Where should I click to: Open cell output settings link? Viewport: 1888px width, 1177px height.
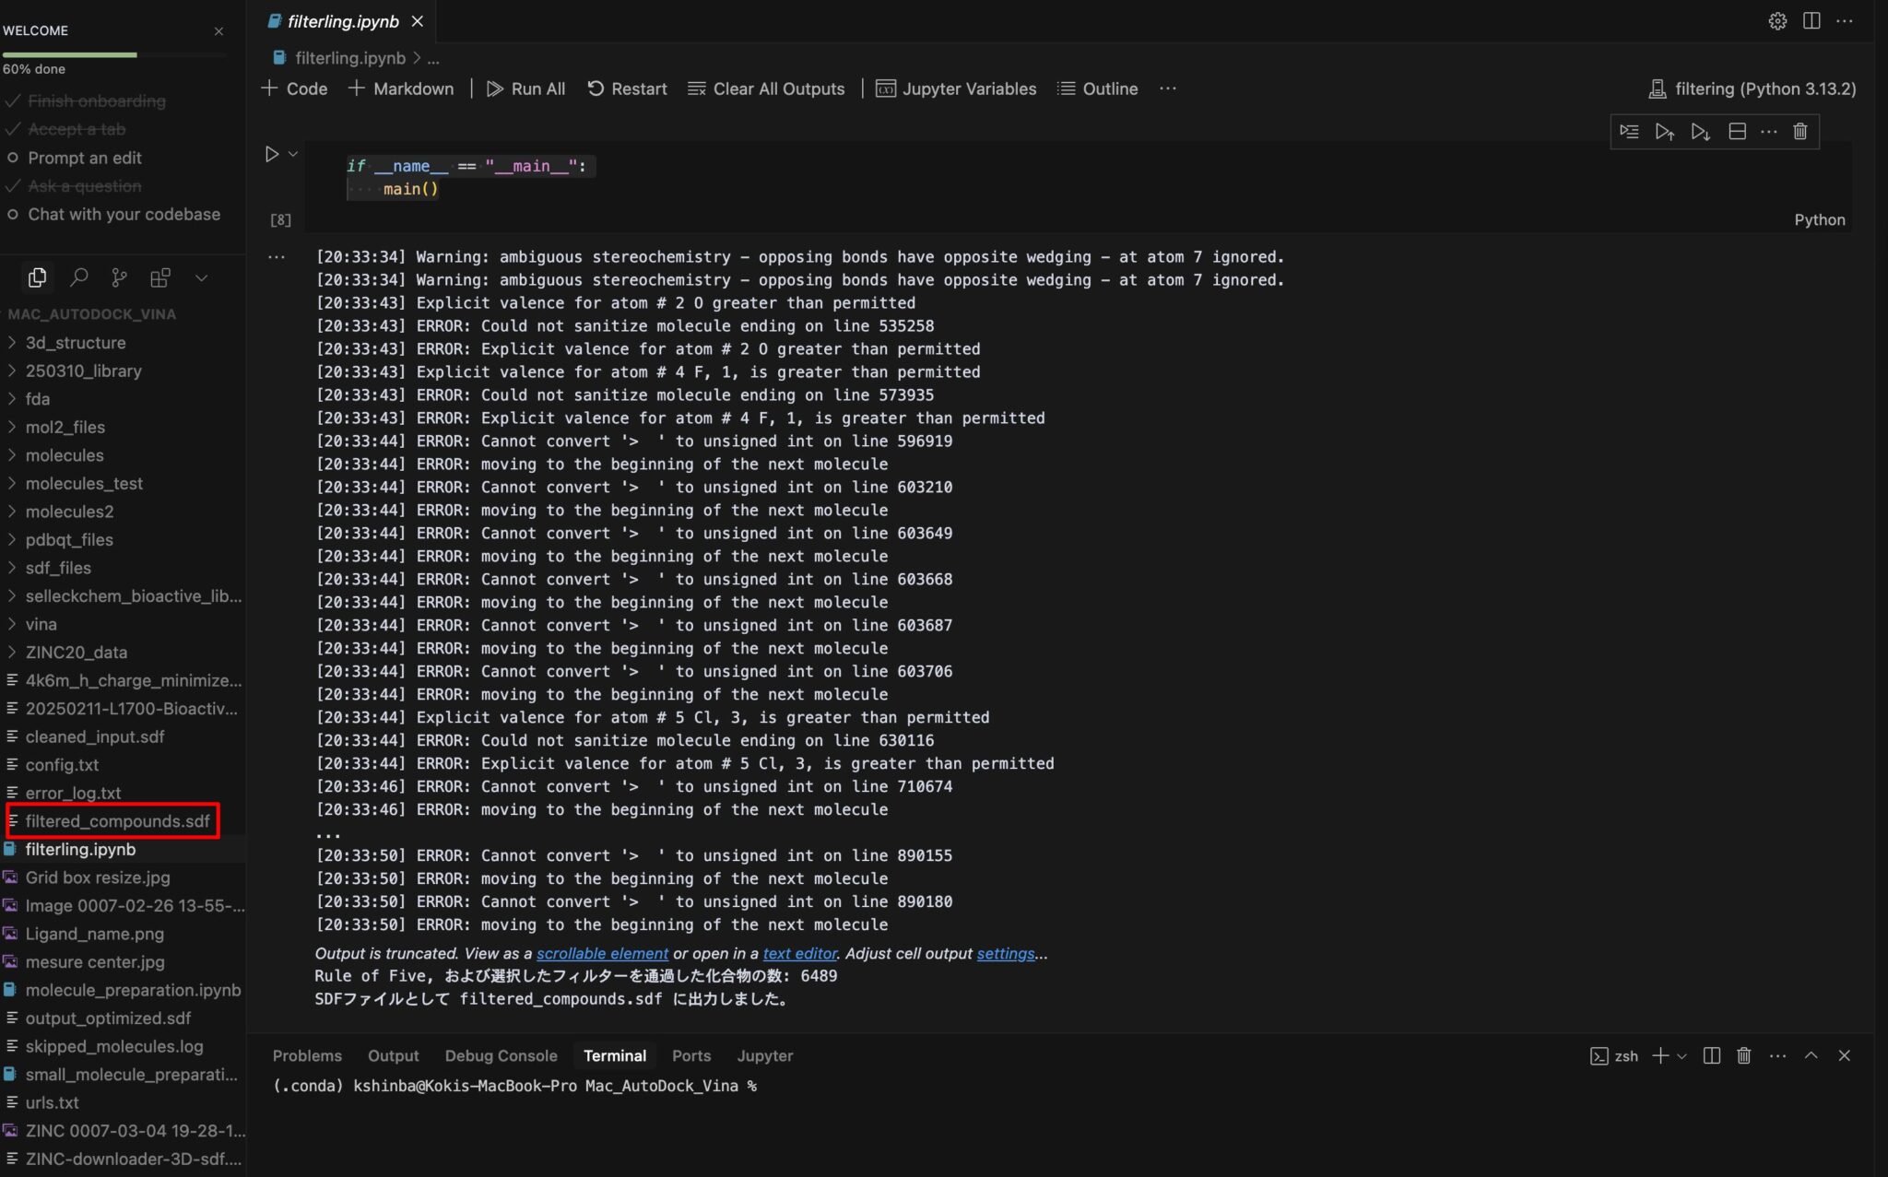point(1005,953)
